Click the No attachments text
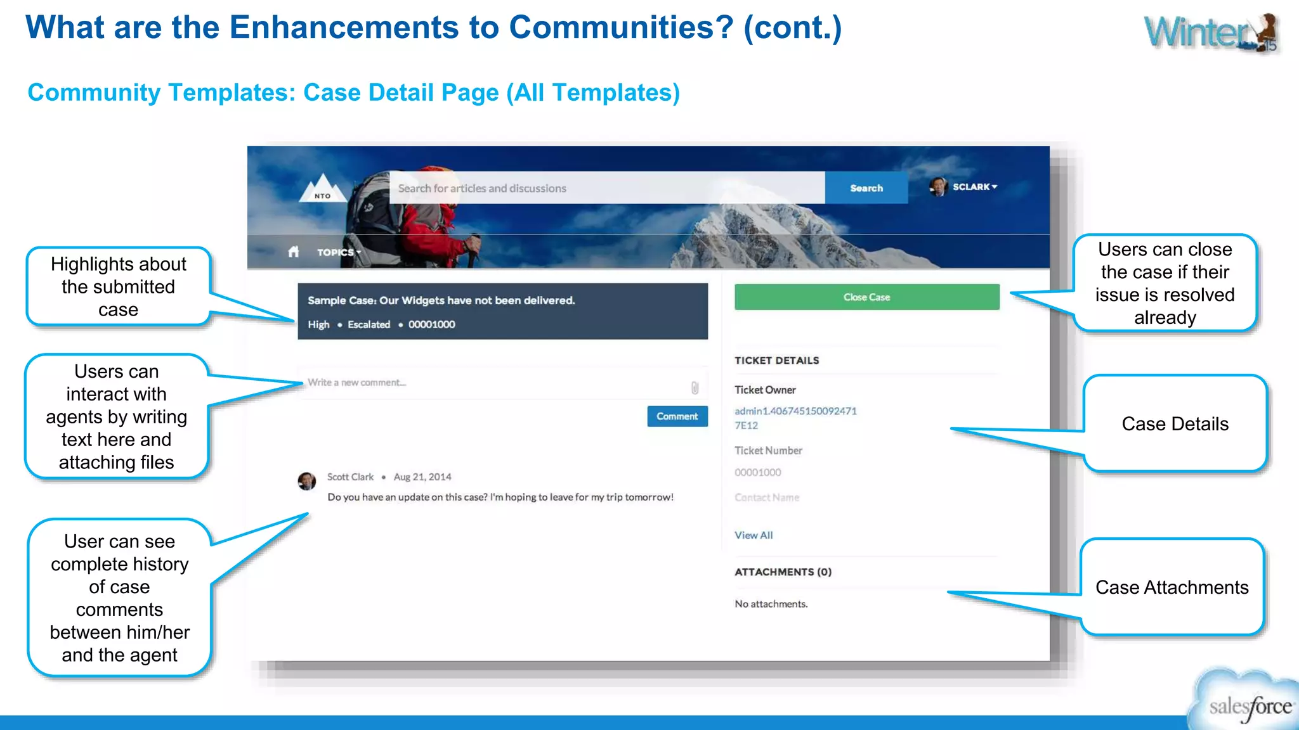The image size is (1299, 730). click(771, 604)
